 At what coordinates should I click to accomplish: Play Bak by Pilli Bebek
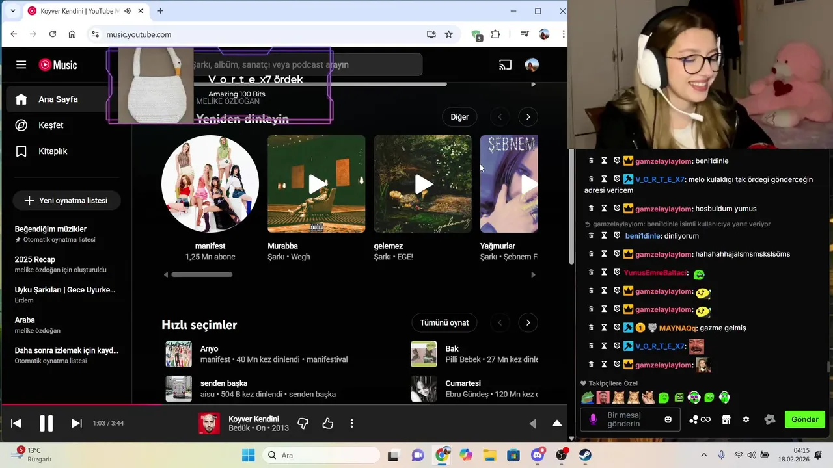click(424, 354)
